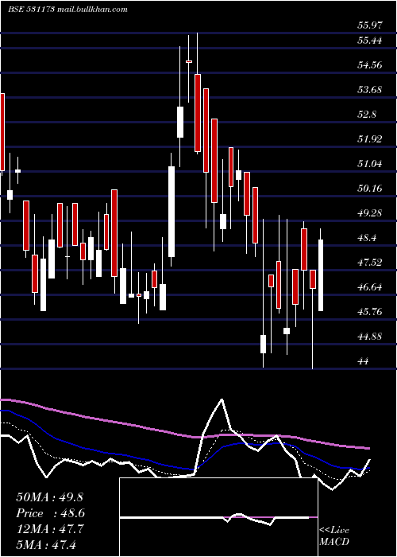Screen dimensions: 397x557
Task: Click the <<Live MACD label
Action: 334,536
